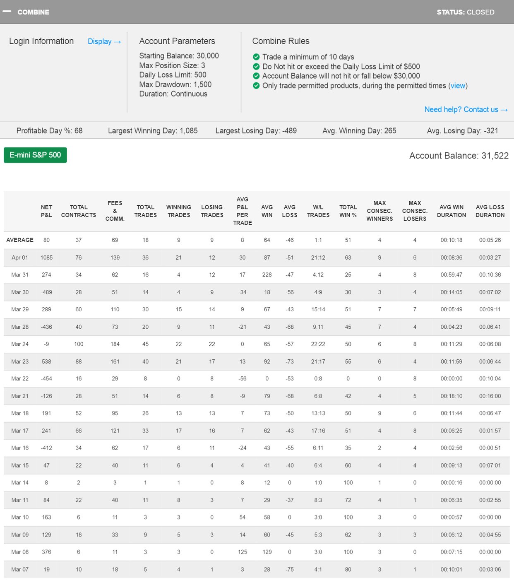Screen dimensions: 514x585
Task: Open the permitted products view link
Action: (x=458, y=86)
